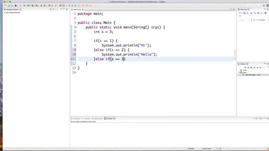Collapse main method fold on line 4
269x151 pixels.
pos(77,27)
